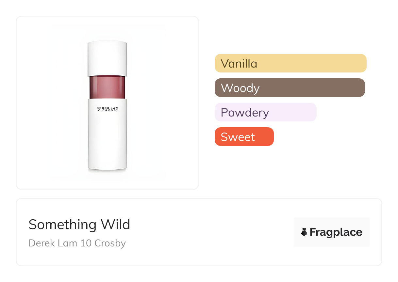Click the Derek Lam 10 Crosby brand subtitle
The height and width of the screenshot is (282, 398).
pyautogui.click(x=77, y=243)
